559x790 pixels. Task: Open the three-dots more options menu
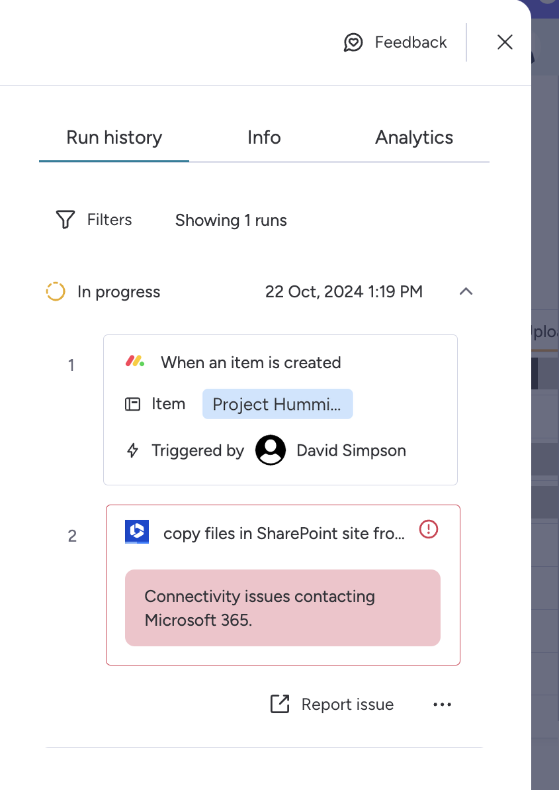(x=442, y=705)
